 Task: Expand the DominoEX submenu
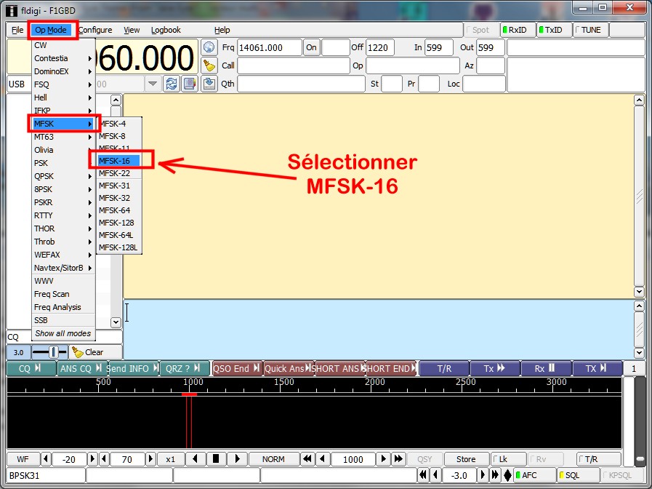pyautogui.click(x=63, y=71)
